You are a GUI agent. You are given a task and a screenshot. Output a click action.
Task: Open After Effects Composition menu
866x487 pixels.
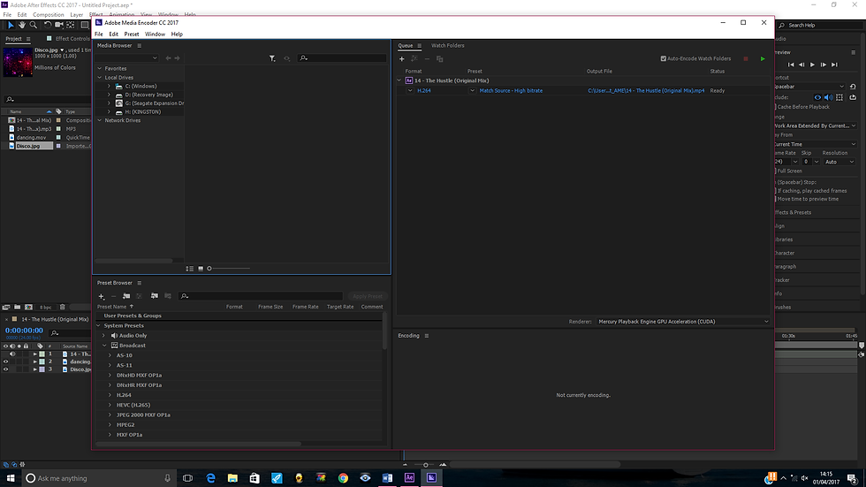tap(48, 15)
